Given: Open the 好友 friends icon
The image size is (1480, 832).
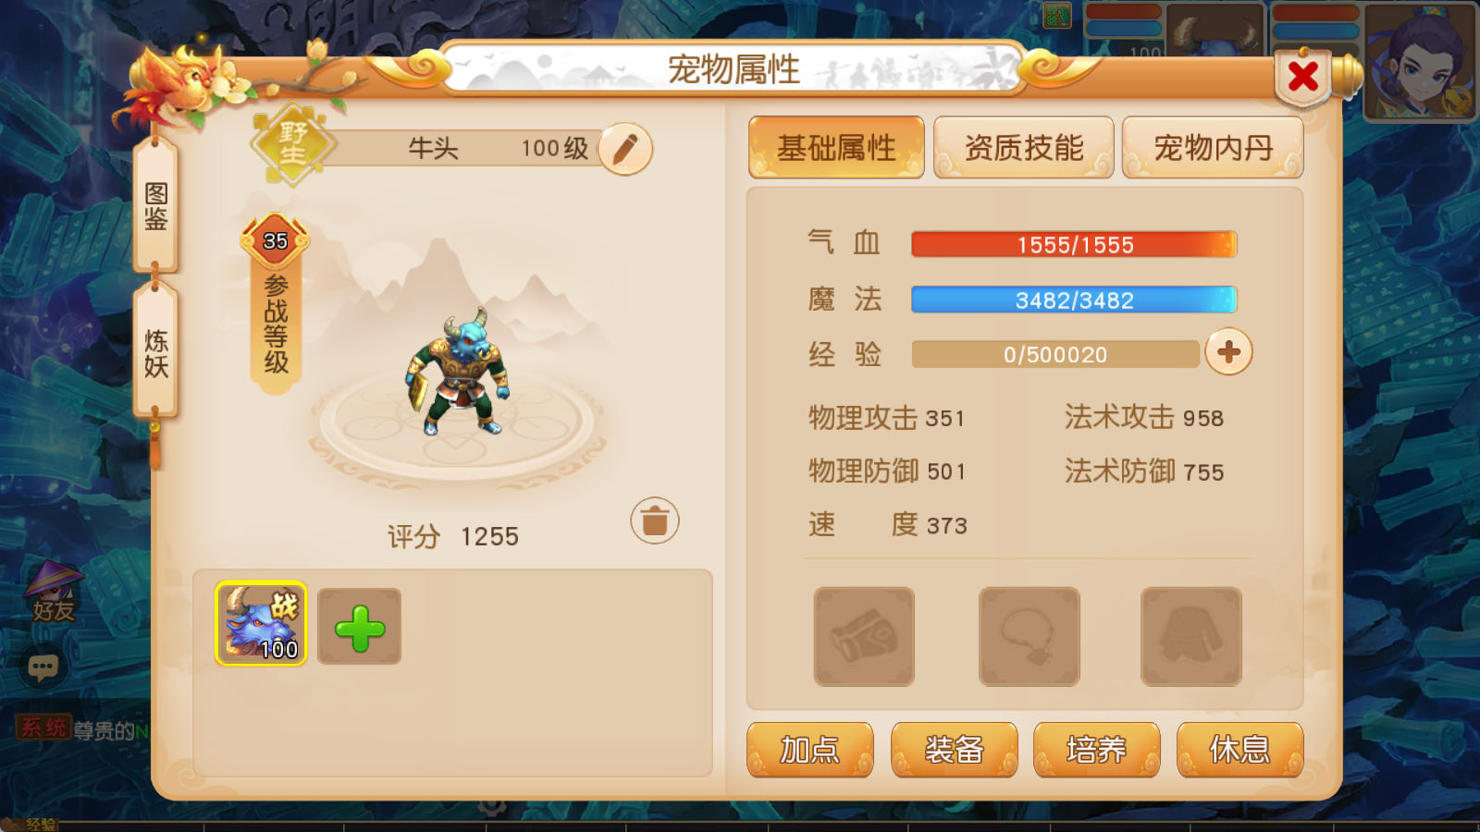Looking at the screenshot, I should [53, 593].
